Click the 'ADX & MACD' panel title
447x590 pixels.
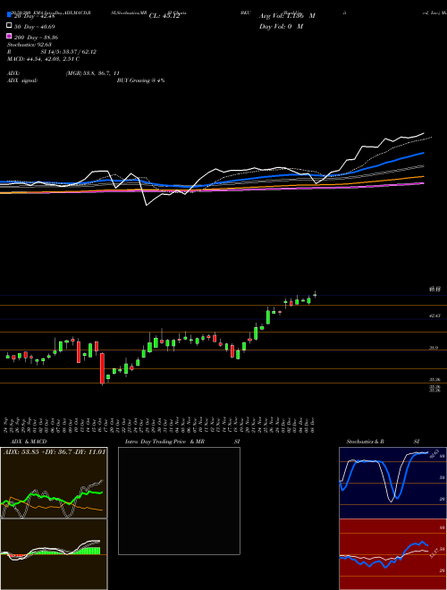point(29,442)
